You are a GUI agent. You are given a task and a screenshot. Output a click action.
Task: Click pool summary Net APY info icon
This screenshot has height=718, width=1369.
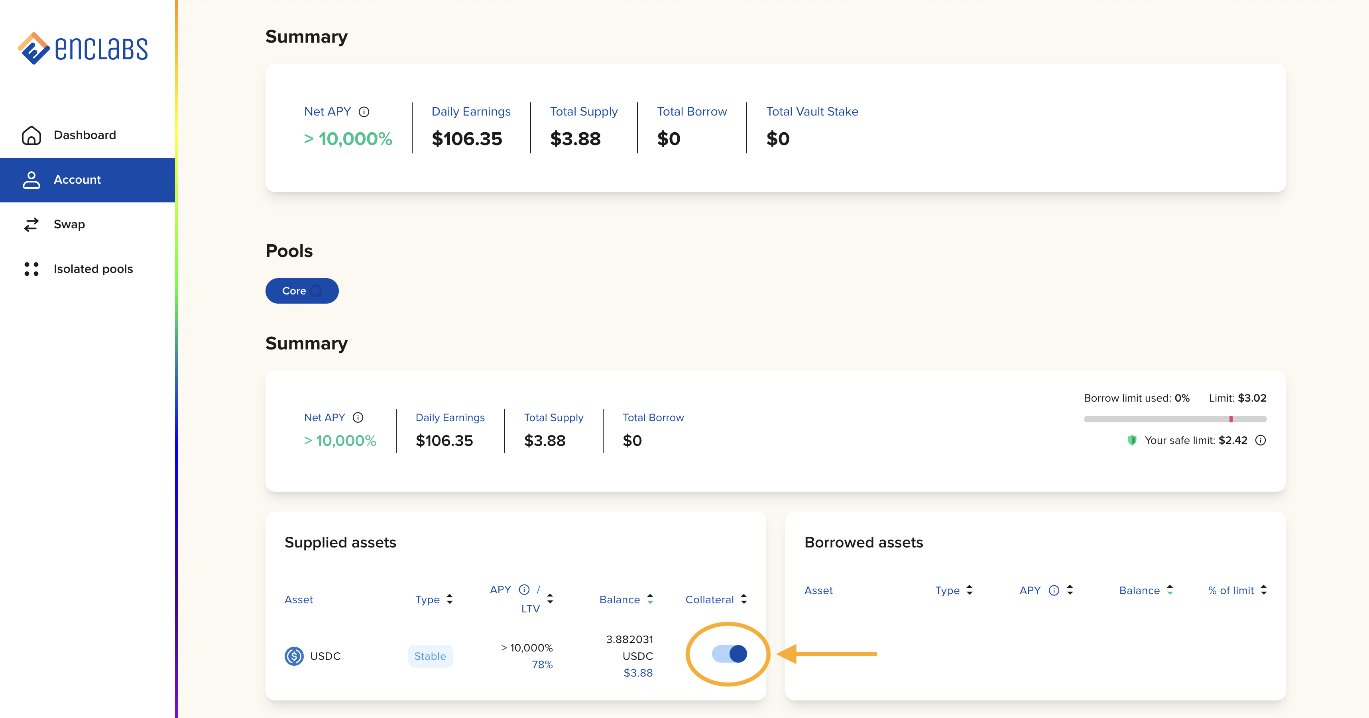(358, 418)
